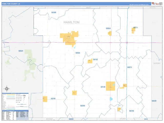
Task: Click ZIP code label 50595
Action: tap(78, 53)
